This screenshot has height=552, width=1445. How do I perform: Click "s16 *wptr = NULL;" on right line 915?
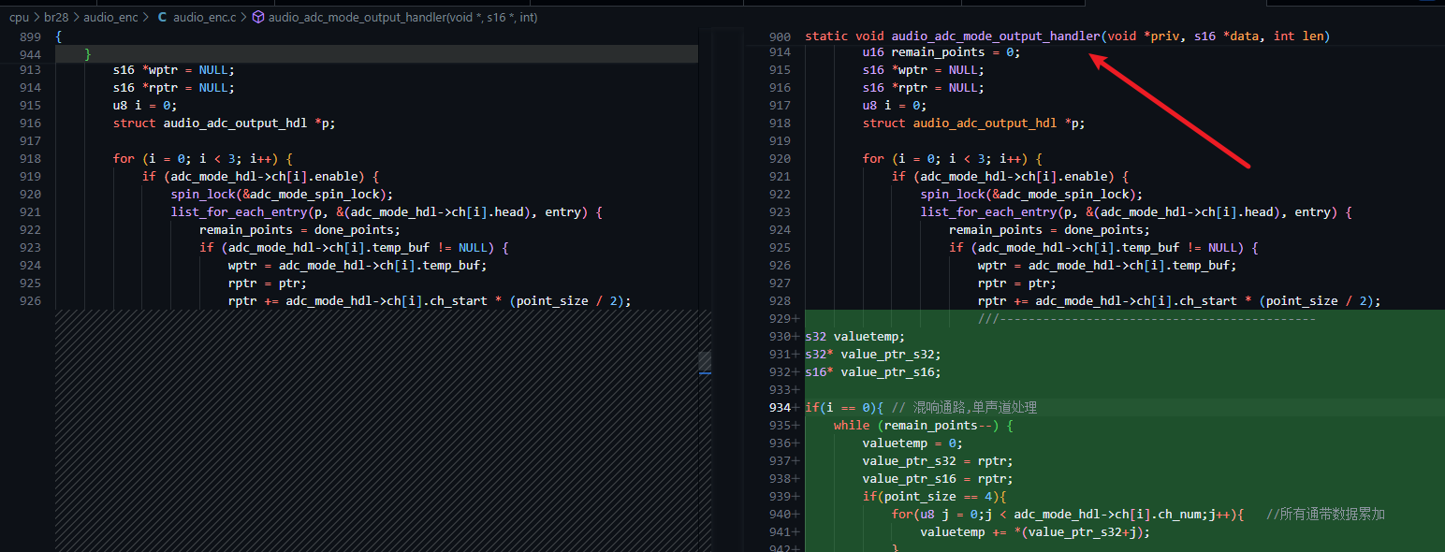924,70
